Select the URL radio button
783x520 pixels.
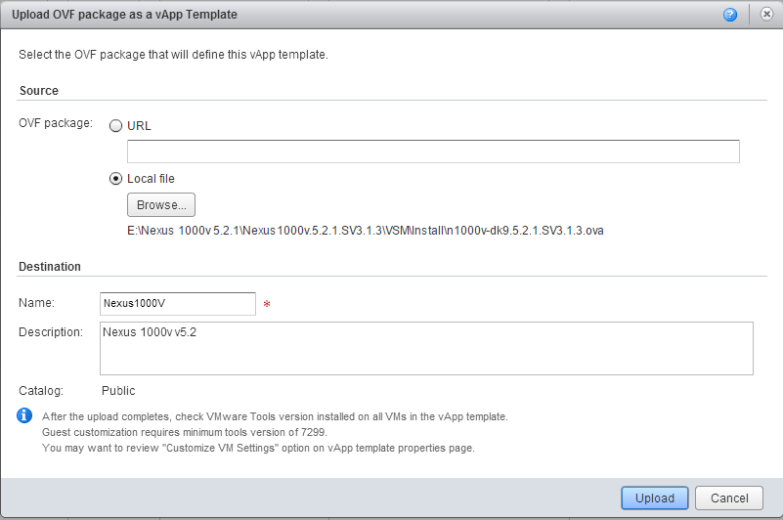[x=116, y=126]
